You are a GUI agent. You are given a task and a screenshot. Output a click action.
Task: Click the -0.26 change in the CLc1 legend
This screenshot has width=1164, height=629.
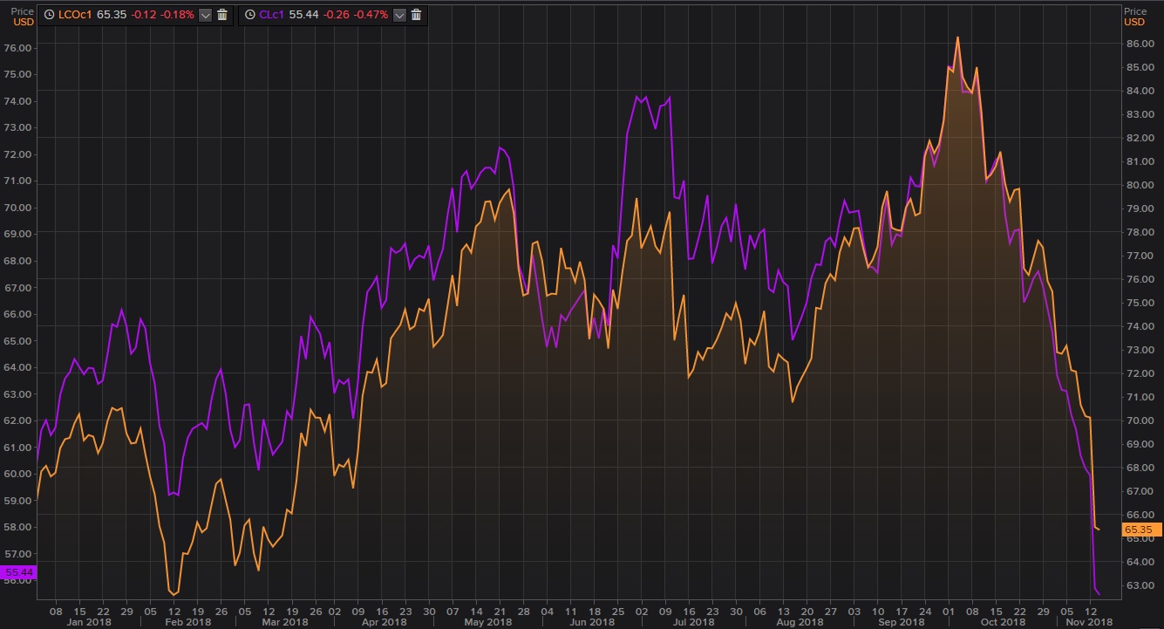tap(337, 15)
